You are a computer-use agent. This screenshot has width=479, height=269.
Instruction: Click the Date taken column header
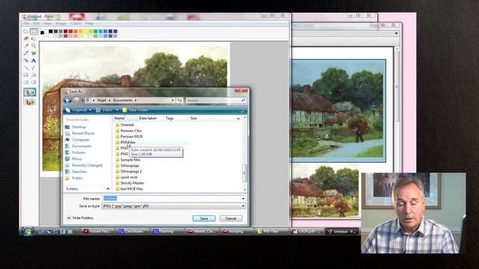(x=148, y=118)
